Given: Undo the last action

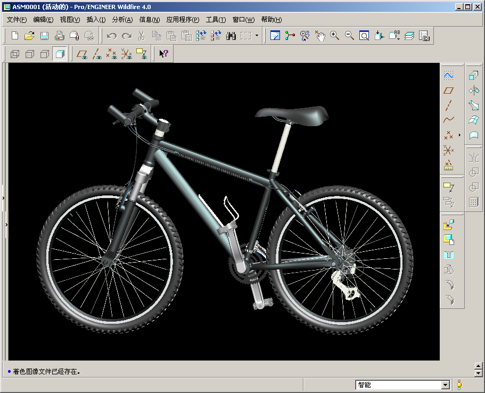Looking at the screenshot, I should click(x=112, y=36).
